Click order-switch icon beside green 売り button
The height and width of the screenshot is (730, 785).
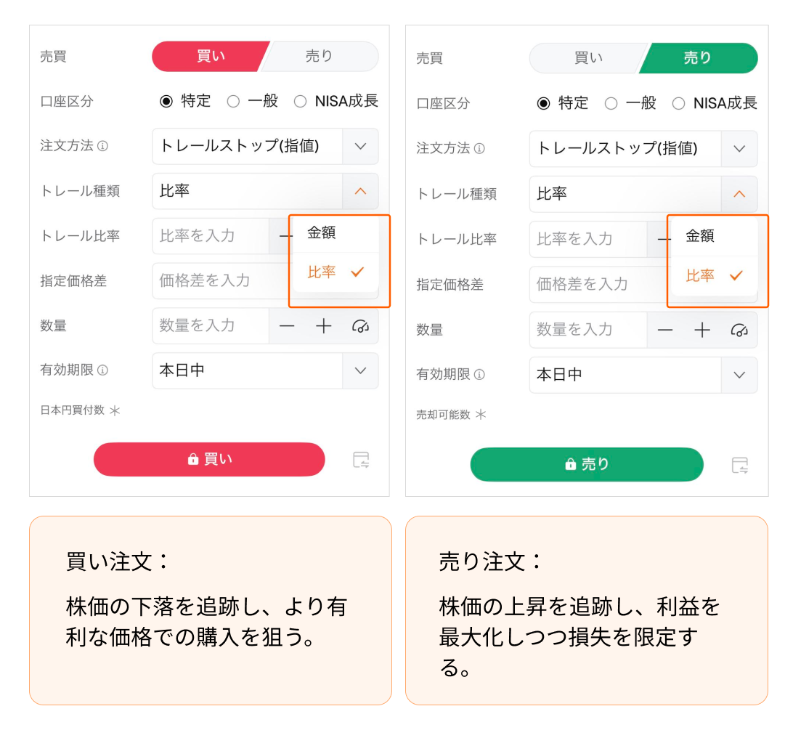click(x=739, y=466)
